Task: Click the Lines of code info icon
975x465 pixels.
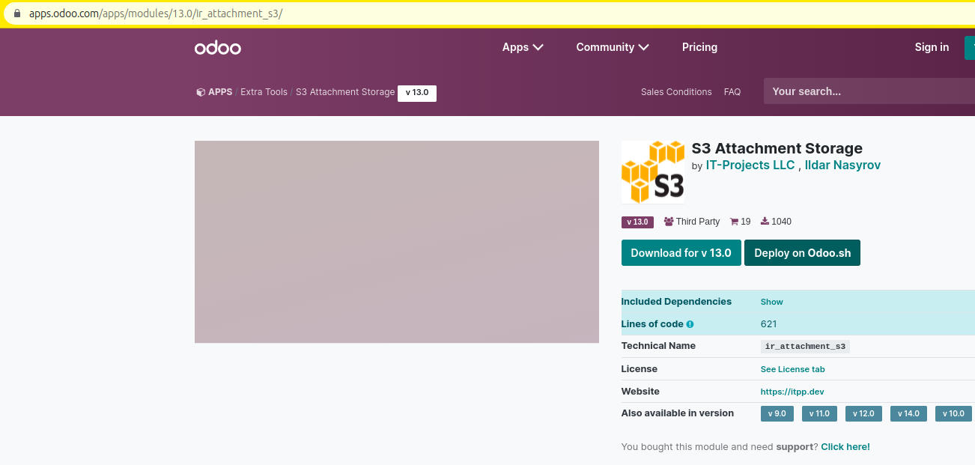Action: (x=690, y=324)
